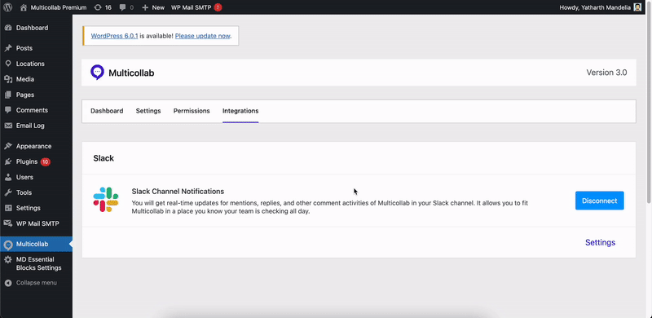Open the Media library sidebar item
This screenshot has height=318, width=652.
click(x=25, y=79)
